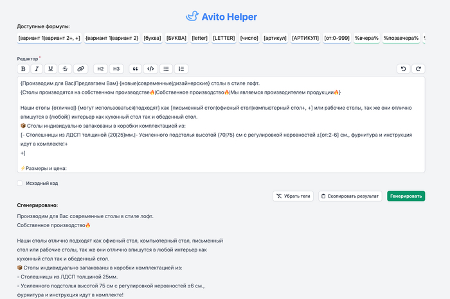Insert a code block

pos(150,69)
